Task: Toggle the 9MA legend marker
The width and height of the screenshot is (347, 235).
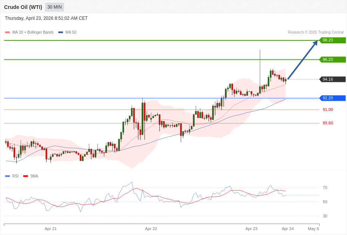Action: click(25, 176)
